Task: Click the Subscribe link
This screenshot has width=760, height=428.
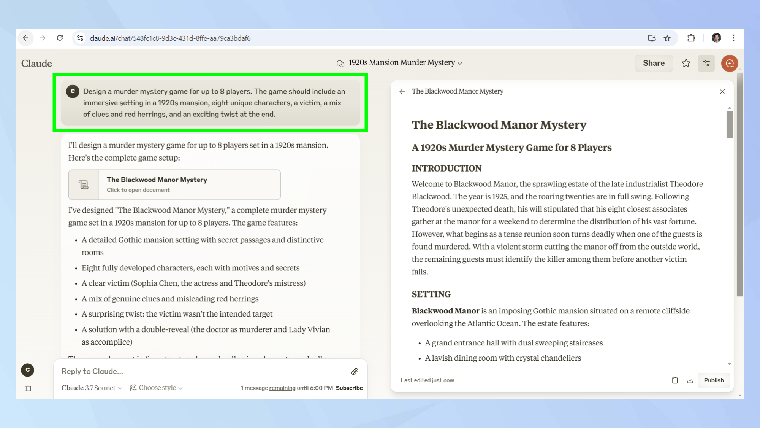Action: (349, 388)
